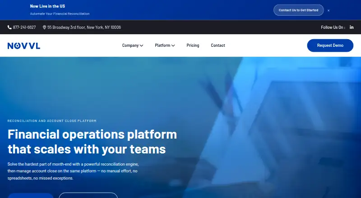Click the Request Demo button

[330, 45]
